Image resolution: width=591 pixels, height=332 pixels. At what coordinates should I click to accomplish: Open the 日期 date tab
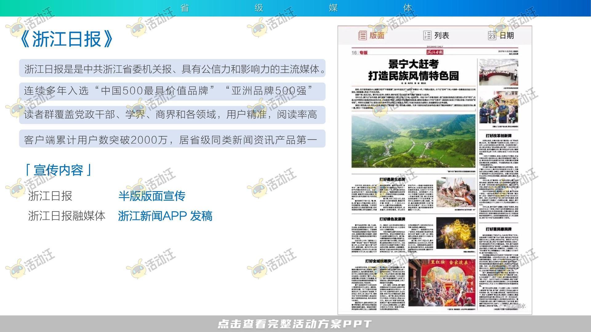pos(501,35)
